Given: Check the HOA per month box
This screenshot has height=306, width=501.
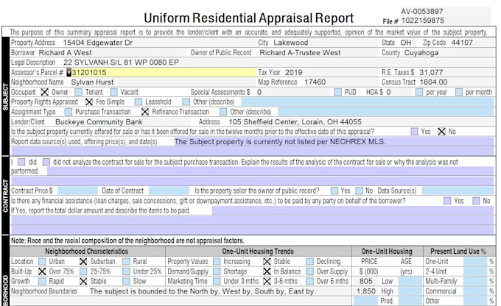Looking at the screenshot, I should (459, 92).
